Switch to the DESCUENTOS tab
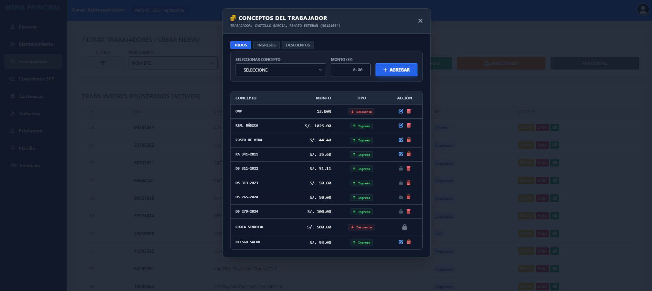 (298, 45)
